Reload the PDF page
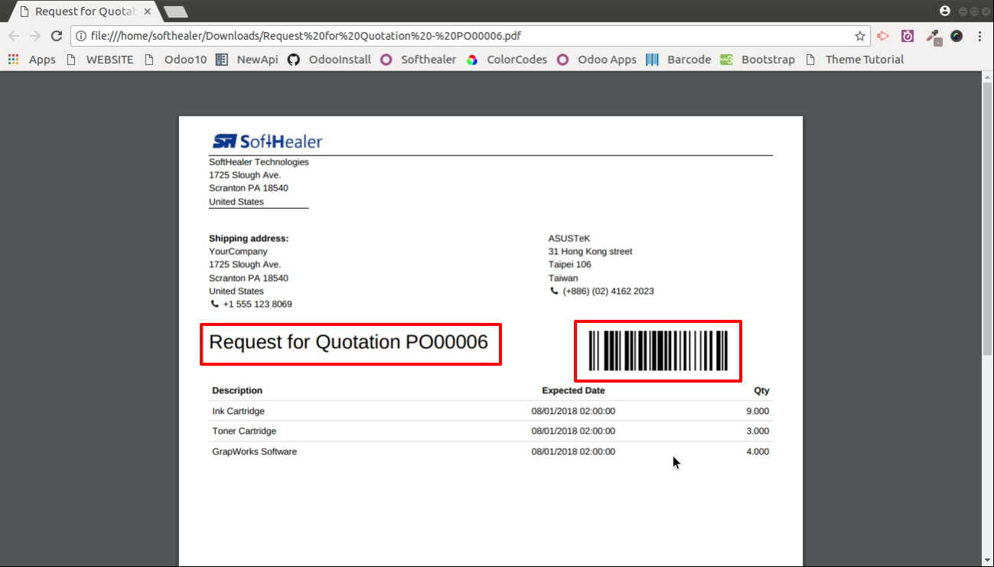The height and width of the screenshot is (567, 994). [56, 36]
